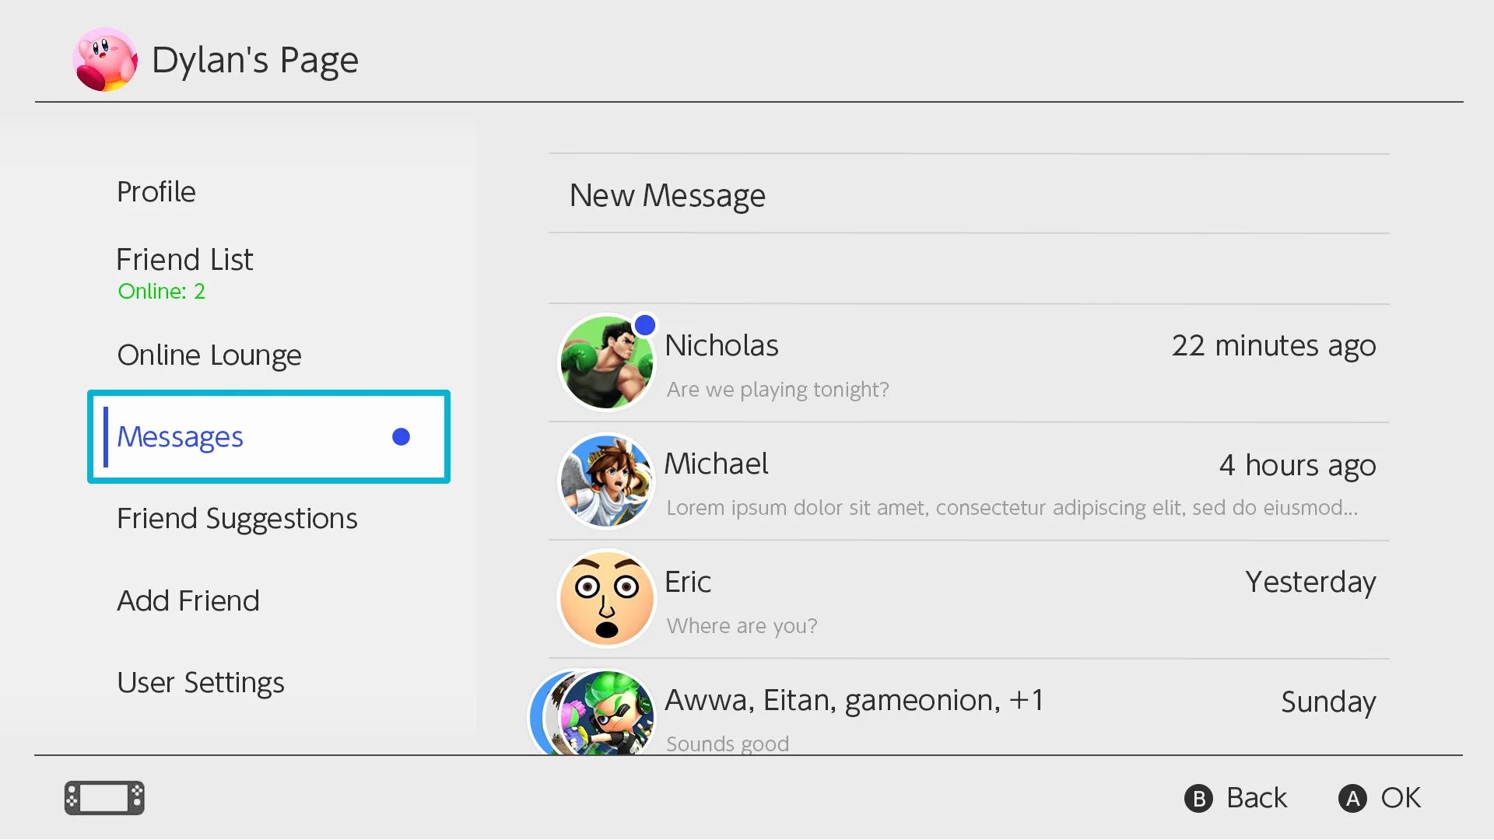Select Michael's Pit avatar icon

click(x=607, y=481)
